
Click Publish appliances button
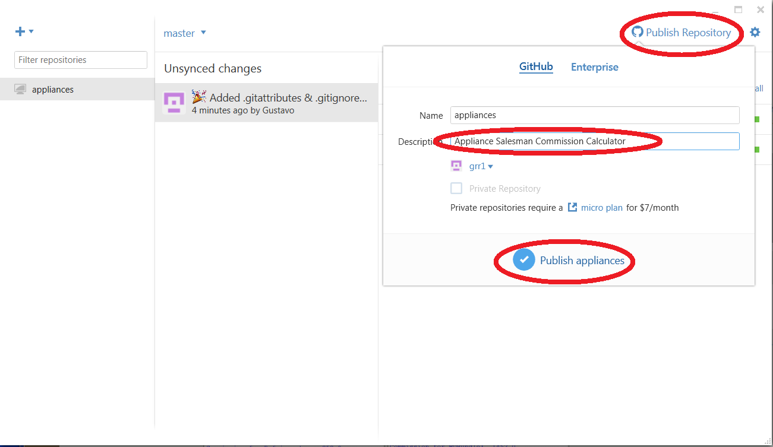(x=569, y=260)
